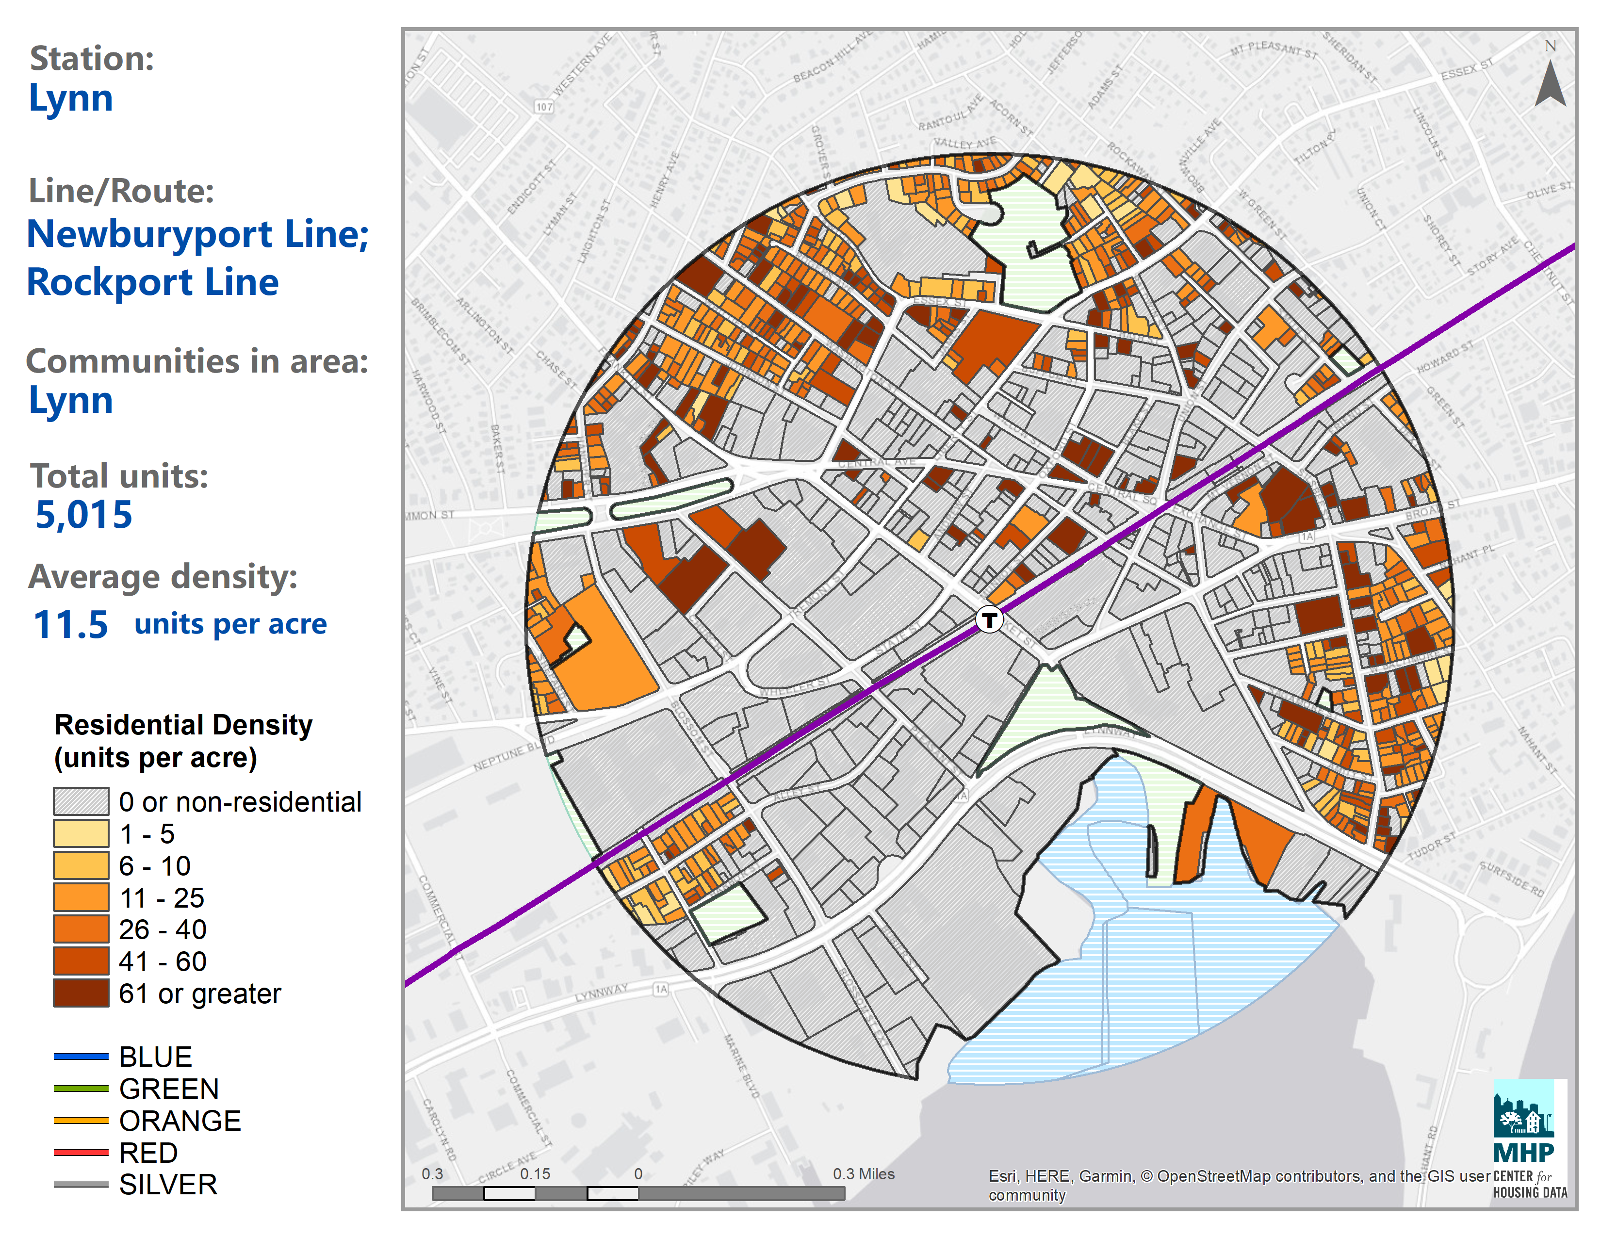Click the '0 or non-residential' legend swatch
The height and width of the screenshot is (1237, 1601).
81,802
